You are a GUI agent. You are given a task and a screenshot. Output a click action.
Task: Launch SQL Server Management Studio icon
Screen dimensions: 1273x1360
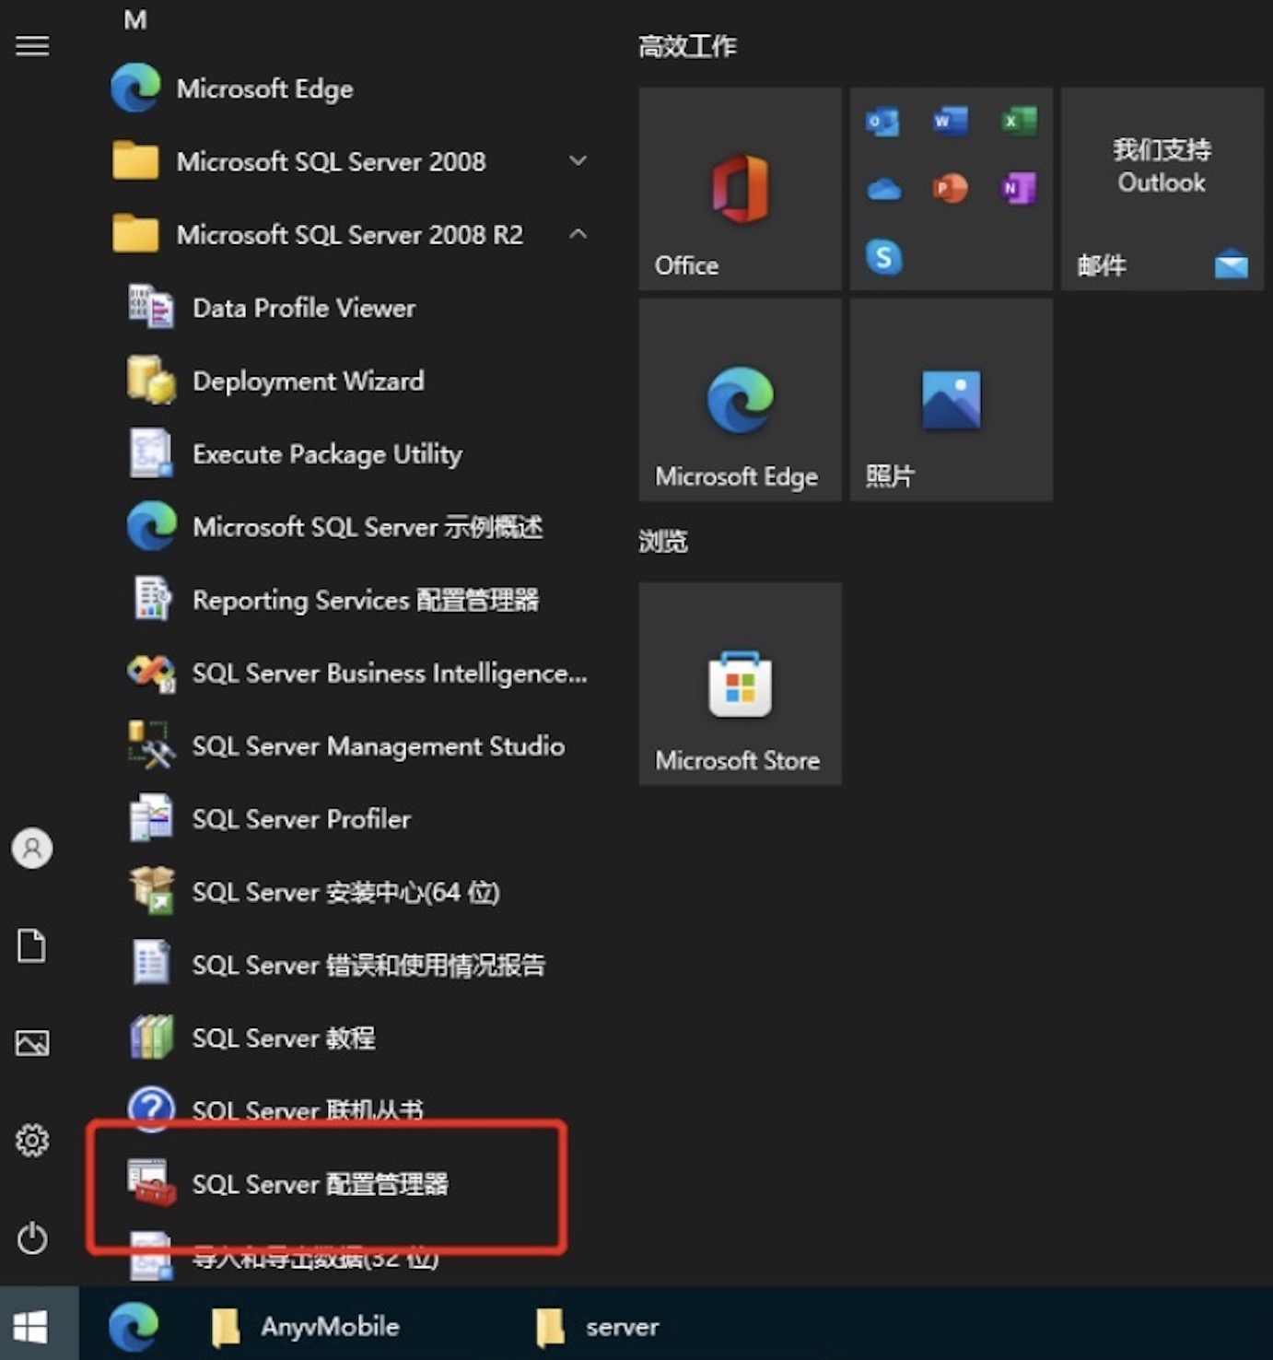click(151, 745)
